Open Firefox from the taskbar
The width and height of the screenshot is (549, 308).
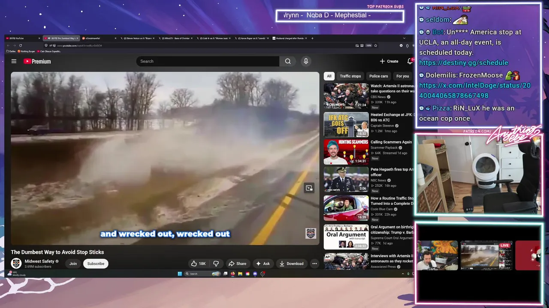point(233,274)
